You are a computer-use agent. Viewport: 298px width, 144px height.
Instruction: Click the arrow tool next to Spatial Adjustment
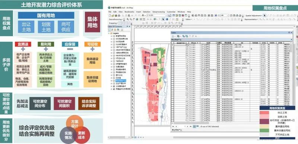tap(264, 15)
